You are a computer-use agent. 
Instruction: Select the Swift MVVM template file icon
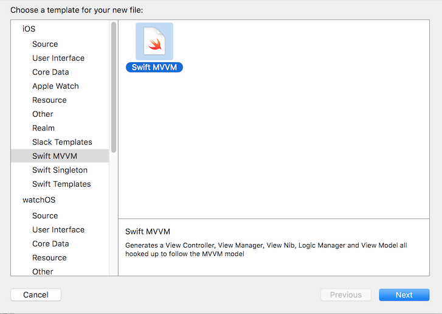coord(154,41)
